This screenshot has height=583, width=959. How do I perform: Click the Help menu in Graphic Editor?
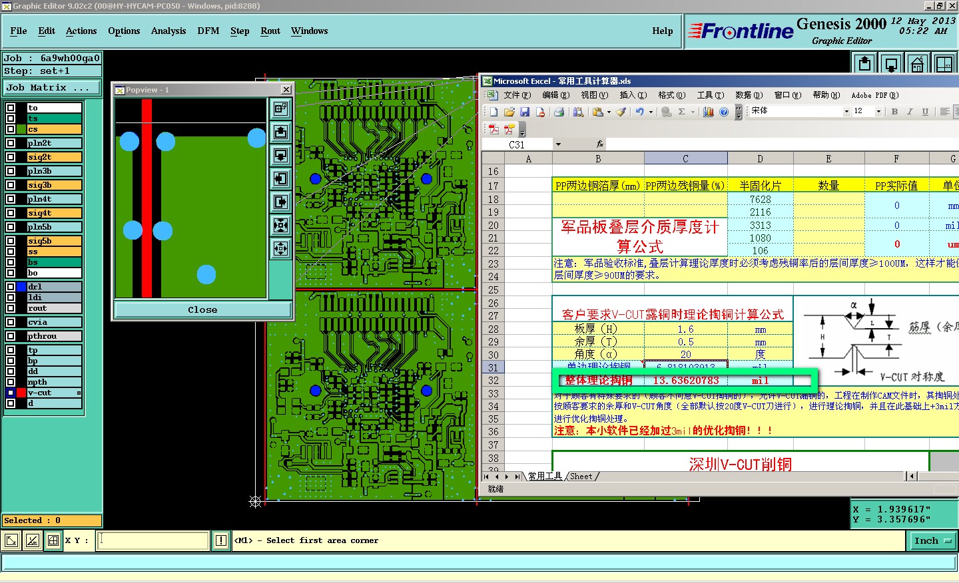click(663, 31)
